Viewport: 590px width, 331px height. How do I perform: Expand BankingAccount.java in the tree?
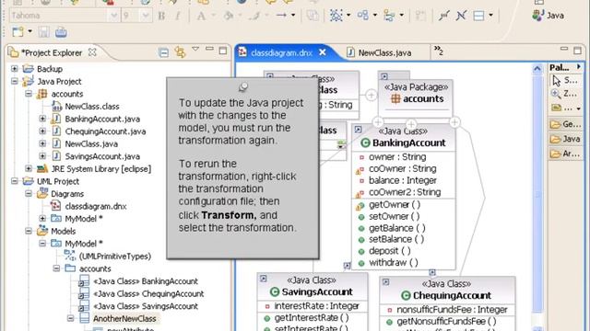tap(42, 119)
